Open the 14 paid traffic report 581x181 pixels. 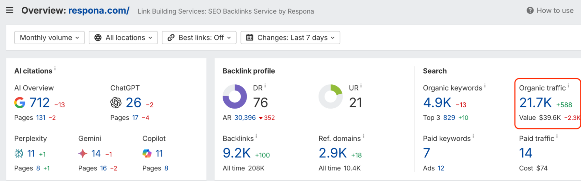click(526, 153)
